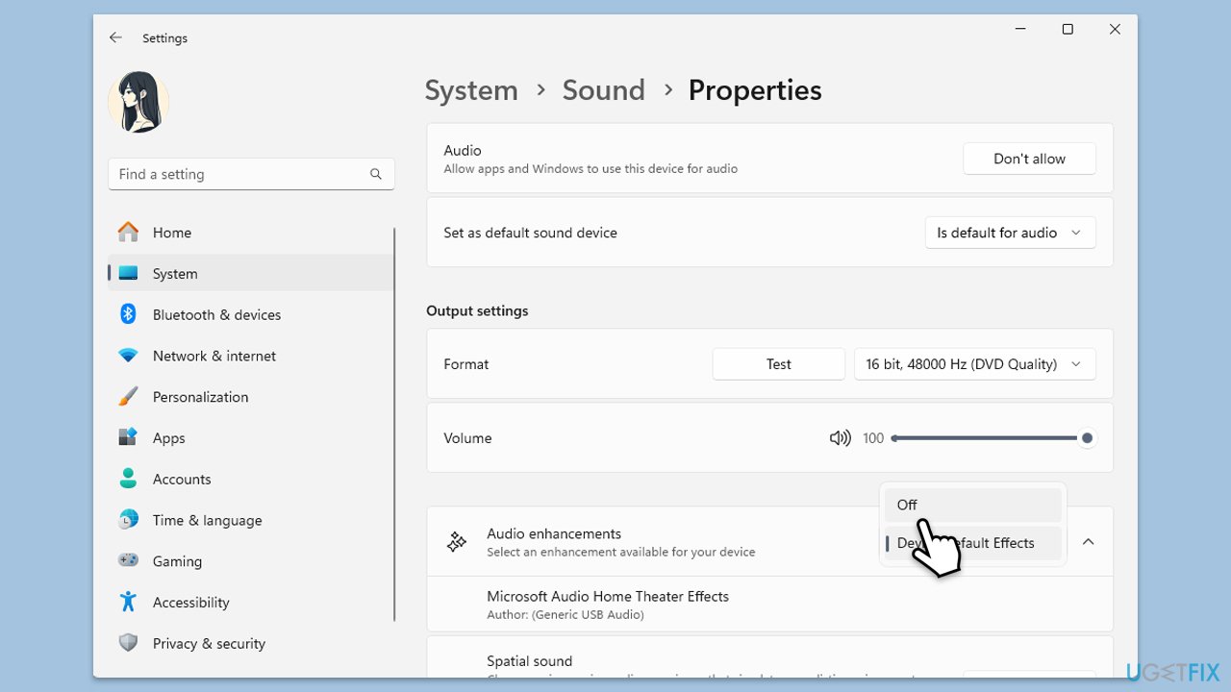Click the Home house icon

point(128,232)
